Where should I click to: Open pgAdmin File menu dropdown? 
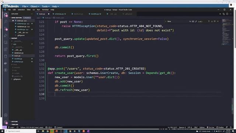tap(25, 7)
